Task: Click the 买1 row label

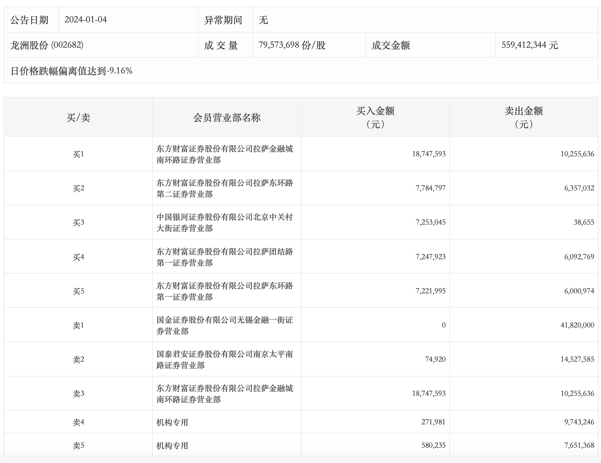Action: pyautogui.click(x=78, y=154)
